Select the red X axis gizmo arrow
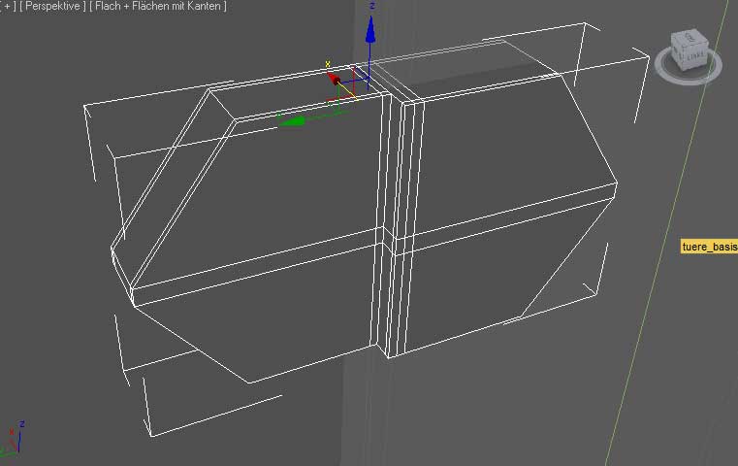This screenshot has height=466, width=738. coord(331,77)
